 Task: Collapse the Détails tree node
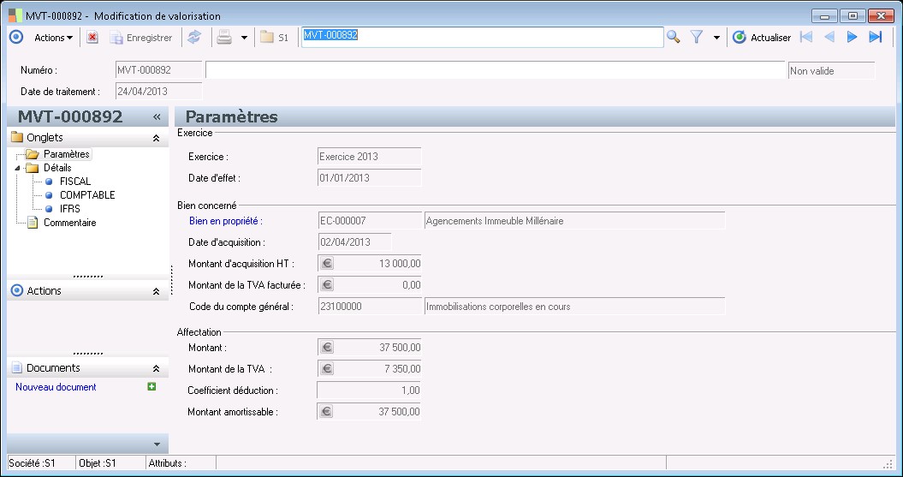point(19,168)
